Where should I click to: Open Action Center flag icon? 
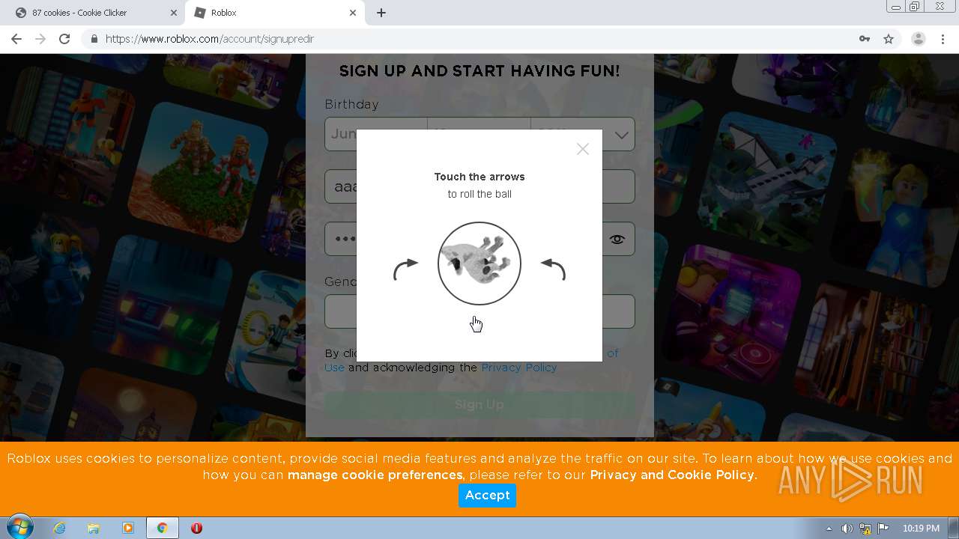coord(883,529)
